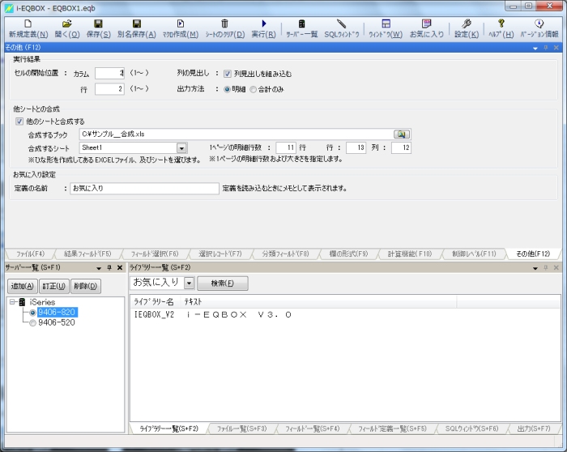Toggle 列見出しを組み込む checkbox
567x452 pixels.
tap(227, 74)
